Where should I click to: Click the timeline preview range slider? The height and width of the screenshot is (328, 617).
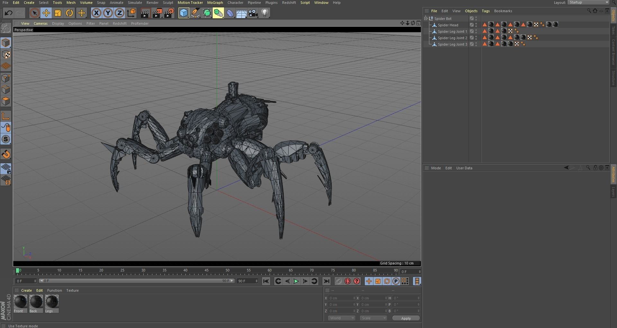137,281
